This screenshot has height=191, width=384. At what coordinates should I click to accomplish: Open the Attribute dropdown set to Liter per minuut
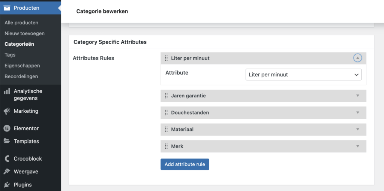(303, 75)
